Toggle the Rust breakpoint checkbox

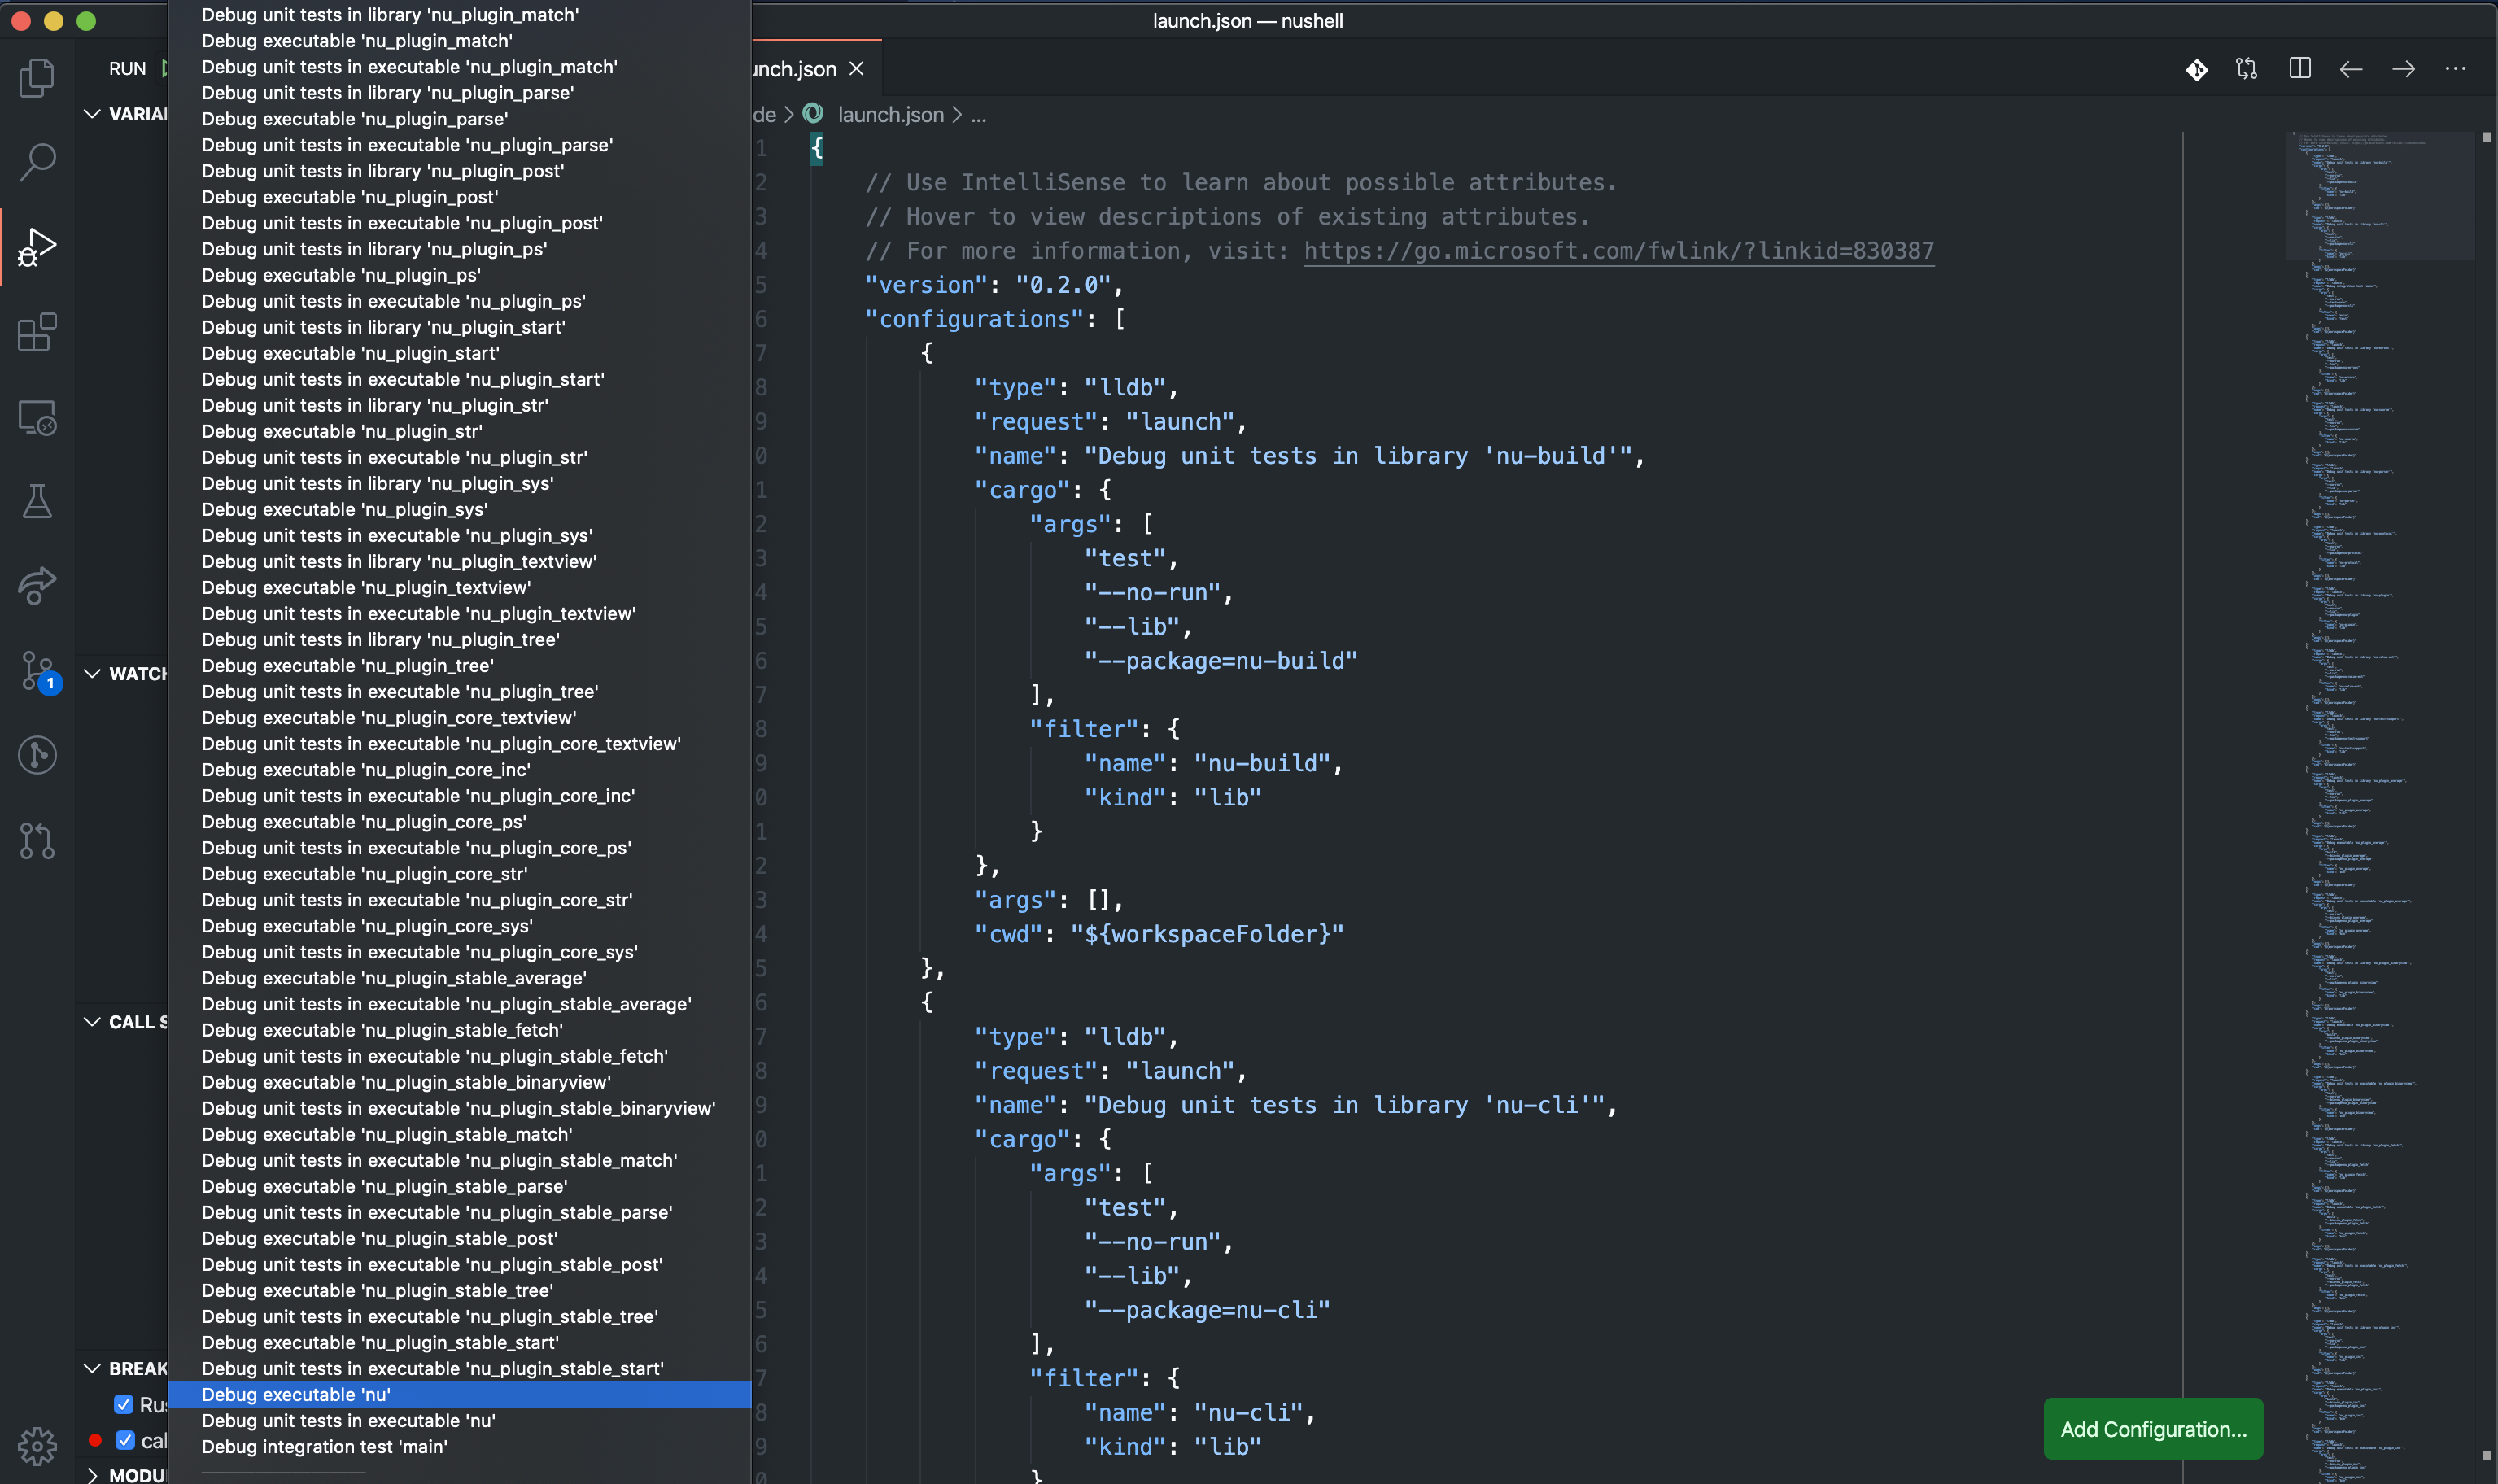point(124,1404)
